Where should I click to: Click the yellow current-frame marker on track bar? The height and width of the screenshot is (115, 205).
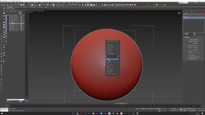tap(122, 106)
